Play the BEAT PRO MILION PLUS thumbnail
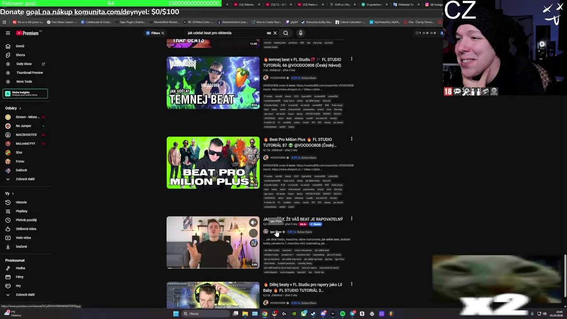Screen dimensions: 567x319 click(x=213, y=163)
